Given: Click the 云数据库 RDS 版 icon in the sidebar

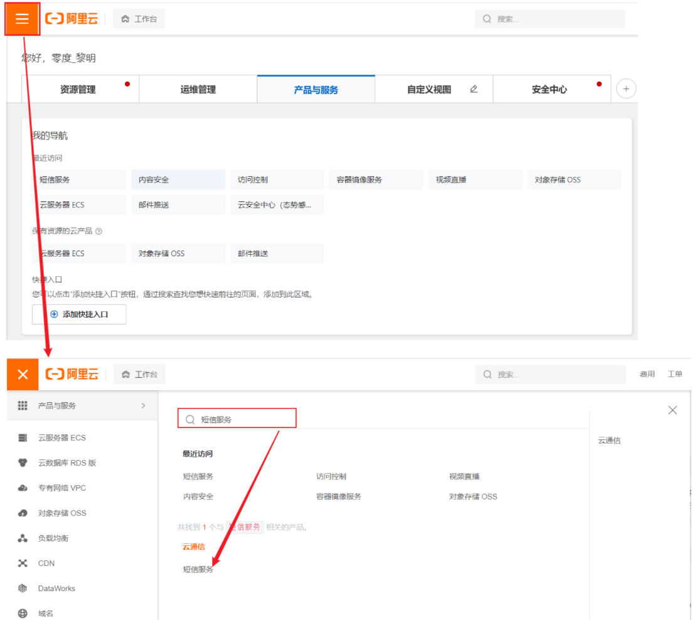Looking at the screenshot, I should point(23,462).
